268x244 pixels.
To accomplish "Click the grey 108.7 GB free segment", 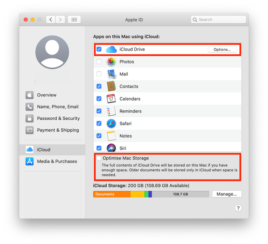I will 180,194.
